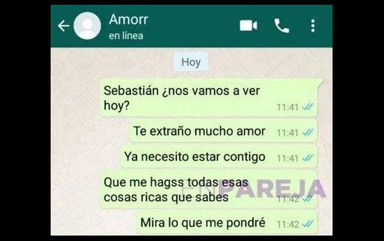384x241 pixels.
Task: Select the 'Te extraño mucho amor' message
Action: [223, 131]
